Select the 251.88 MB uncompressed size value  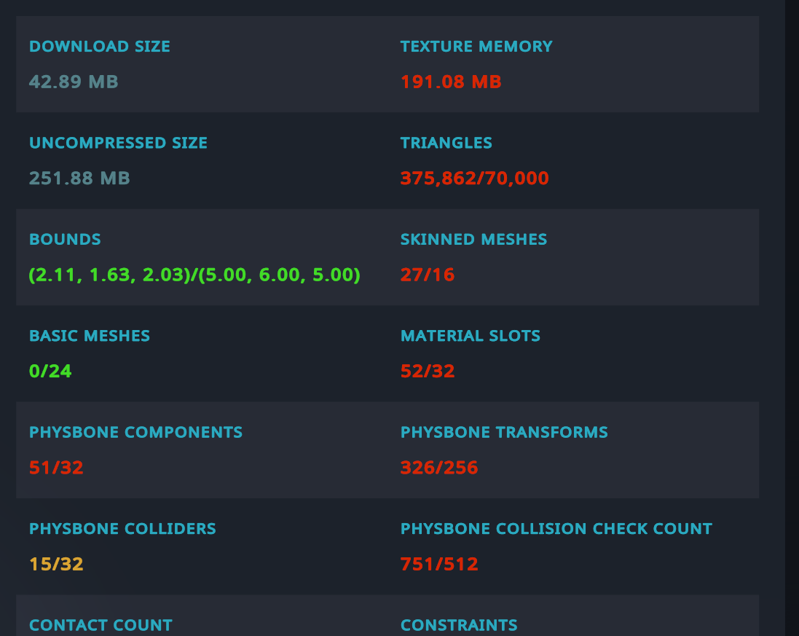click(79, 178)
